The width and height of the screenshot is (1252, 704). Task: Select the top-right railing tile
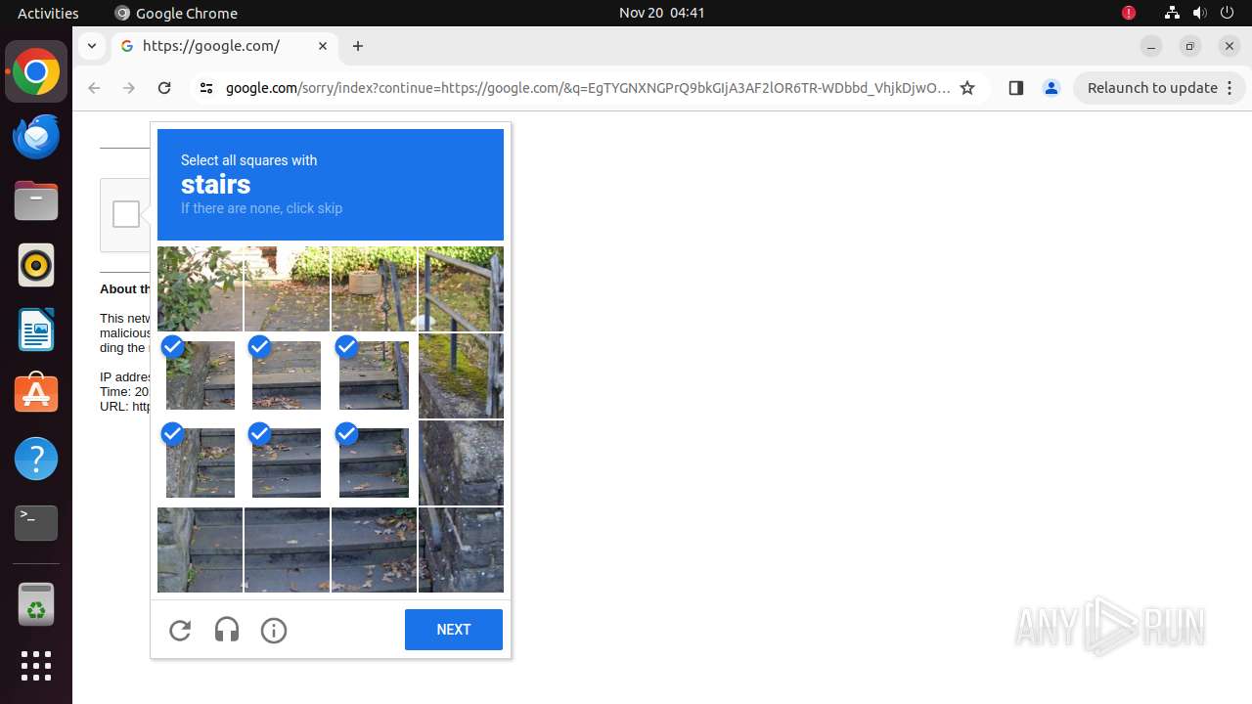pyautogui.click(x=461, y=288)
